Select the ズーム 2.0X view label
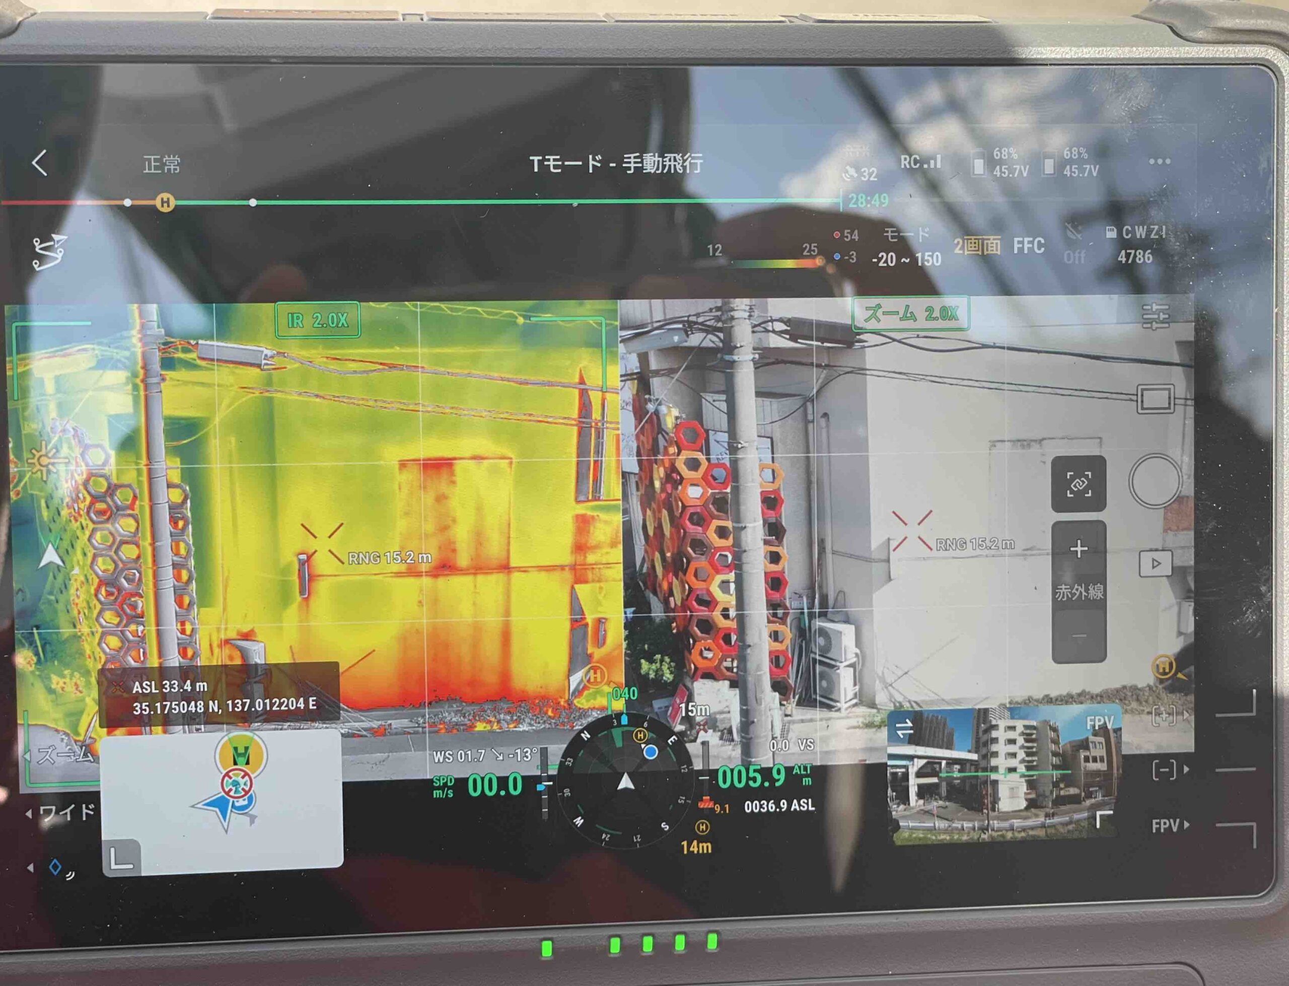This screenshot has width=1289, height=986. tap(910, 314)
